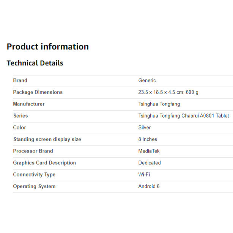This screenshot has width=233, height=233.
Task: Click the Operating System label
Action: (34, 186)
